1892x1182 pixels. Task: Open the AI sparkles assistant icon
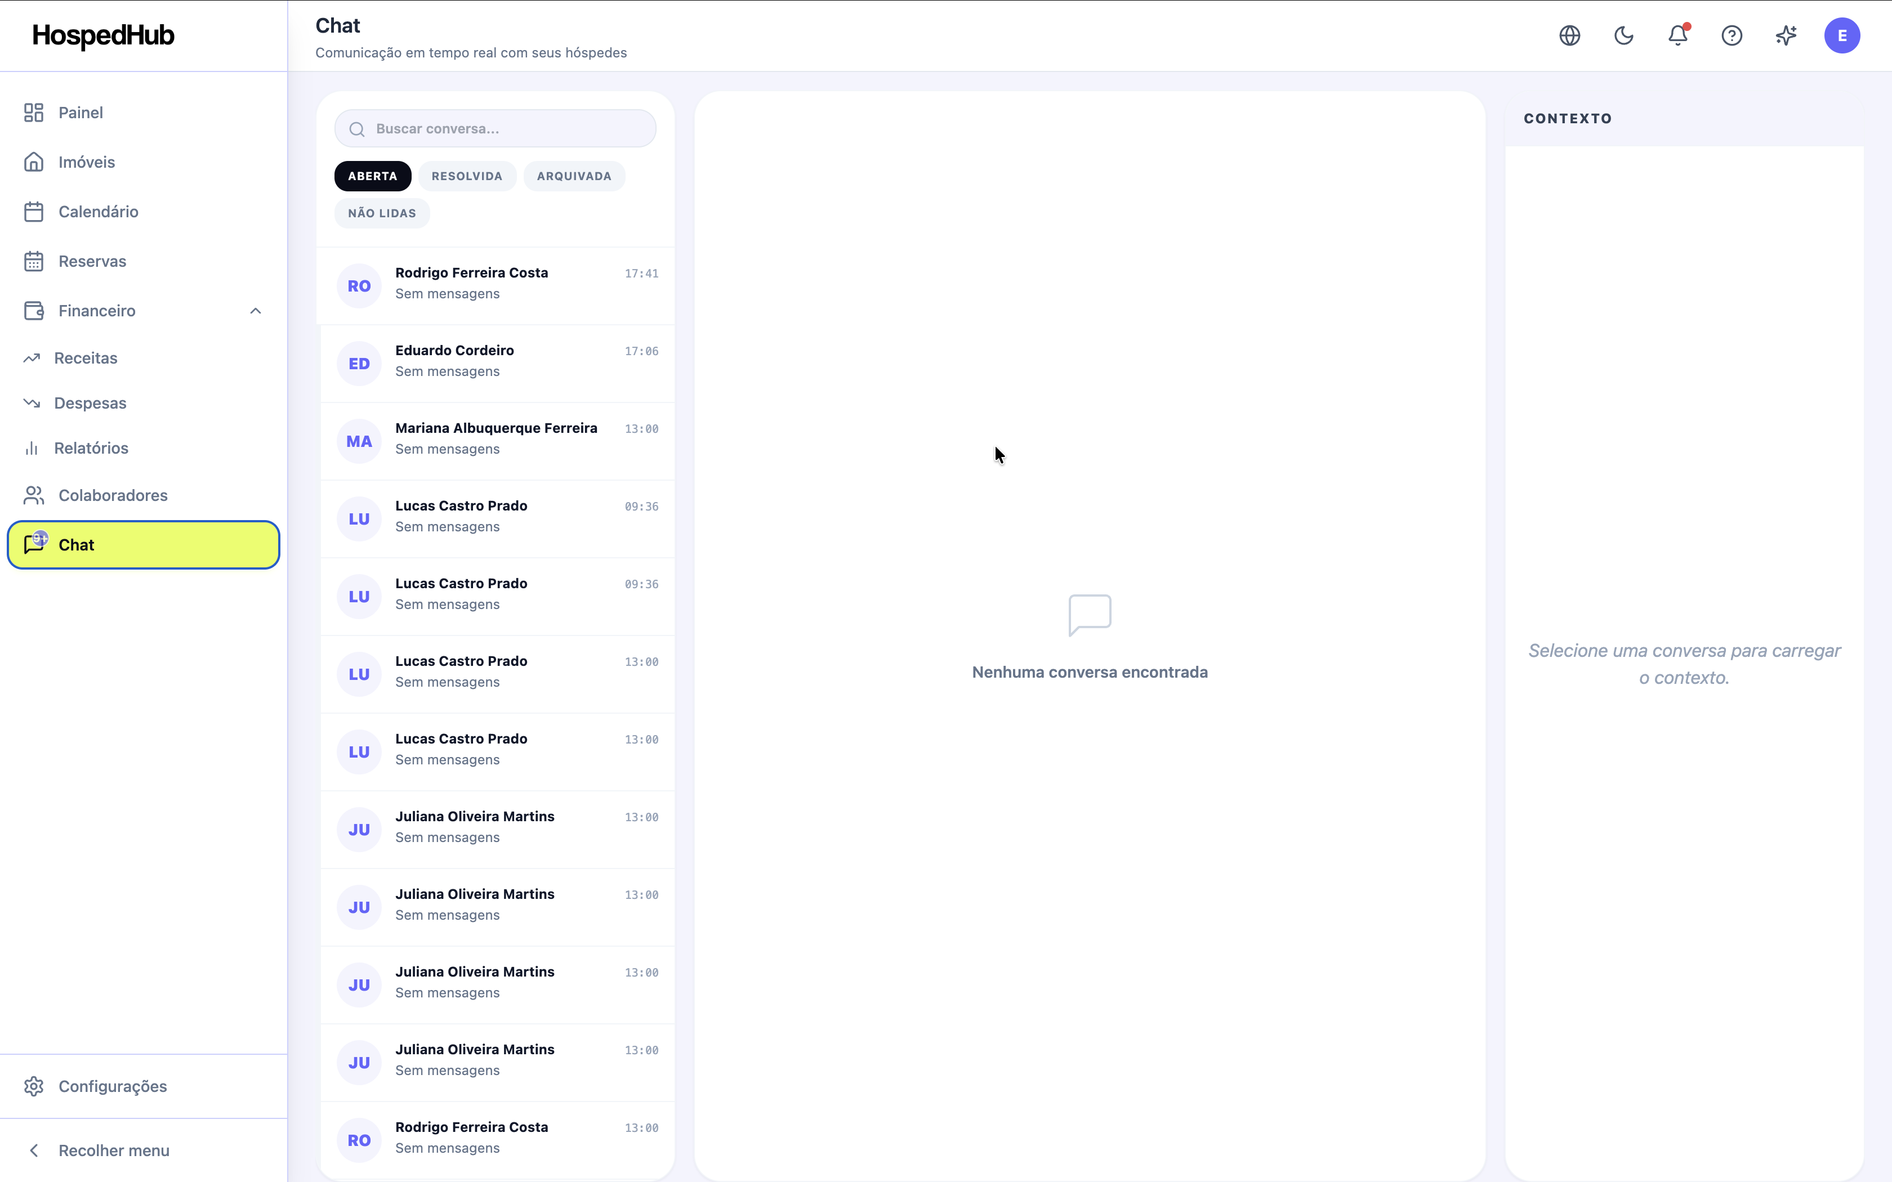point(1786,35)
